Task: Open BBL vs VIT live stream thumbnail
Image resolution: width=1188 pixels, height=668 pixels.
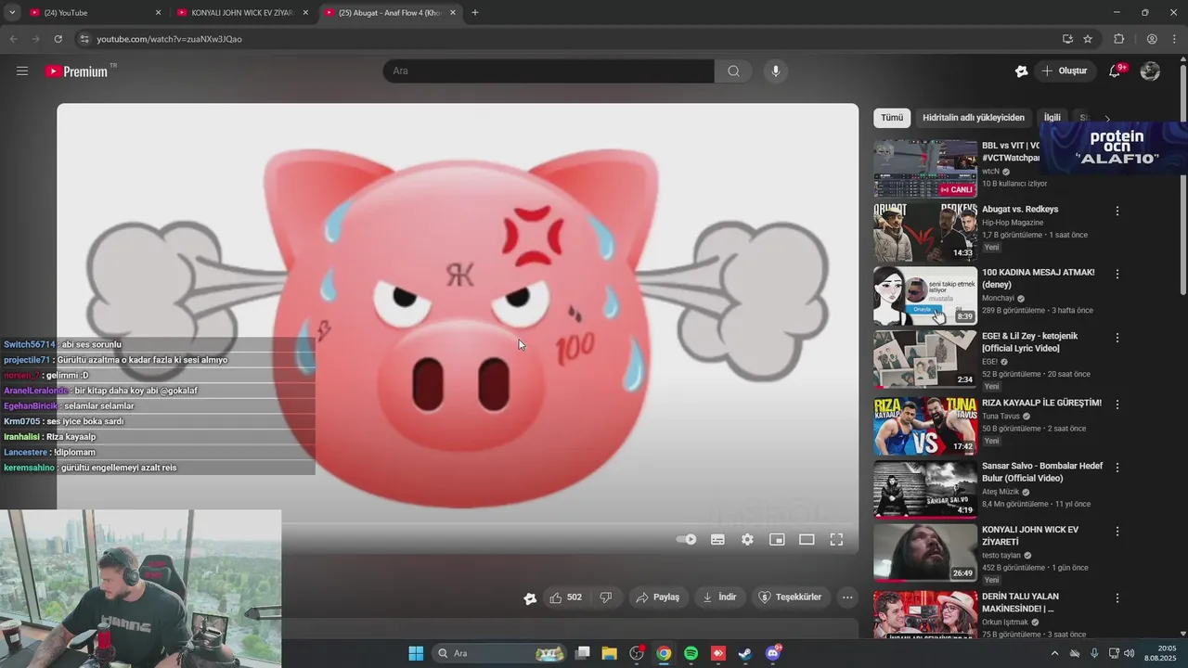Action: coord(925,169)
